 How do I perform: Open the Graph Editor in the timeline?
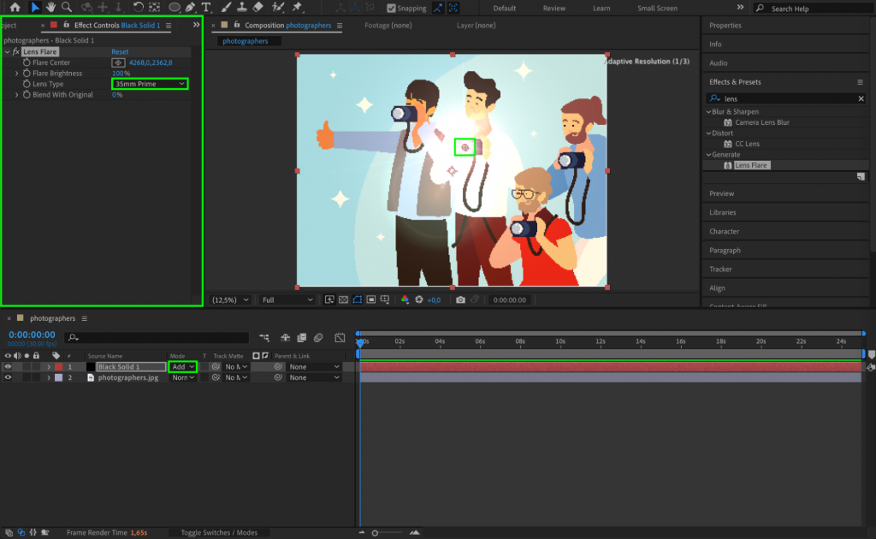coord(340,337)
